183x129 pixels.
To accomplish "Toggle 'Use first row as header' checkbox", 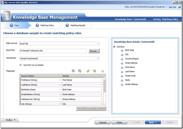I will 21,65.
